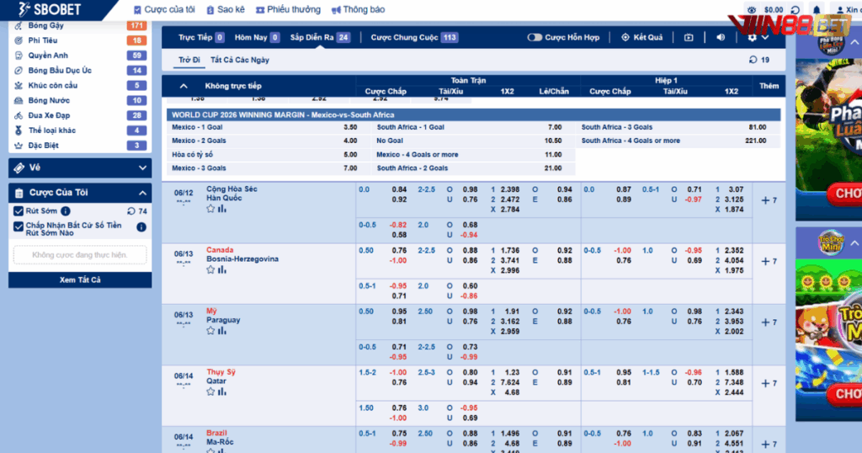Switch to Trực Tiếp tab
862x453 pixels.
(x=200, y=37)
